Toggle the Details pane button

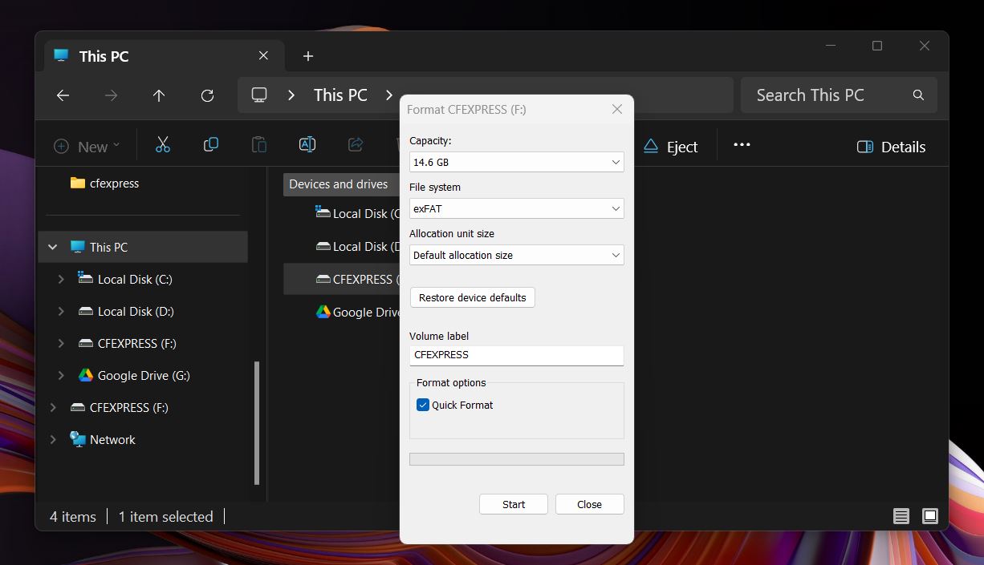[x=891, y=147]
